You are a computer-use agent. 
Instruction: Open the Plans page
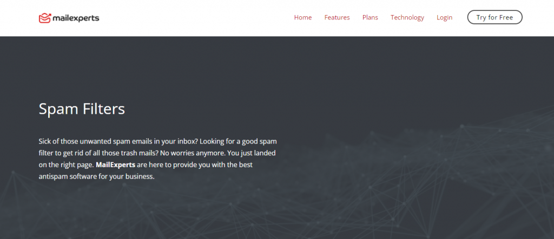point(370,17)
